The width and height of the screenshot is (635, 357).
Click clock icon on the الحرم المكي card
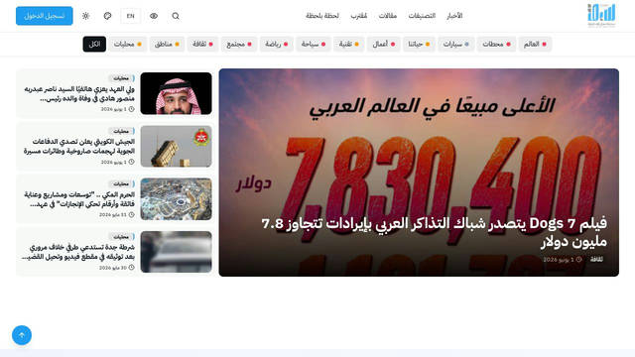(x=131, y=215)
